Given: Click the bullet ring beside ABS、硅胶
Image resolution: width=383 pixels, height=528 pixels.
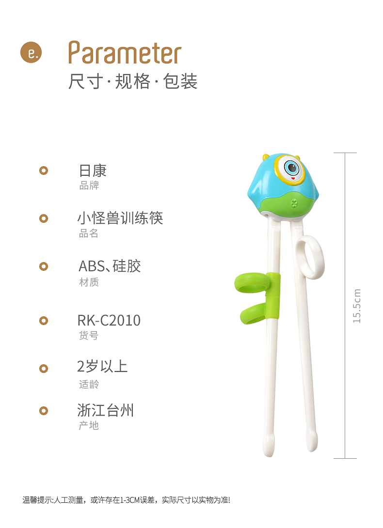Looking at the screenshot, I should 44,267.
